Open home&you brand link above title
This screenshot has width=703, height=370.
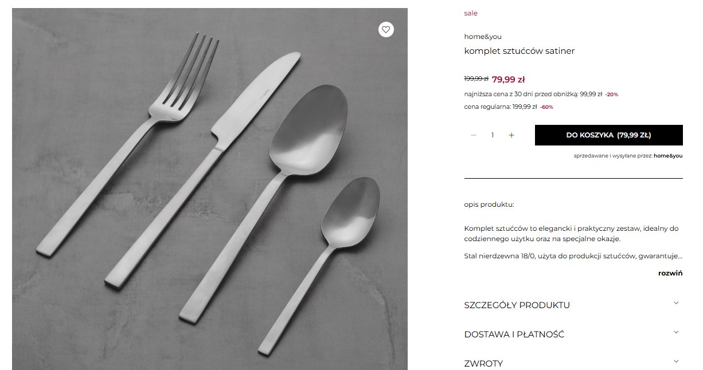(x=483, y=37)
